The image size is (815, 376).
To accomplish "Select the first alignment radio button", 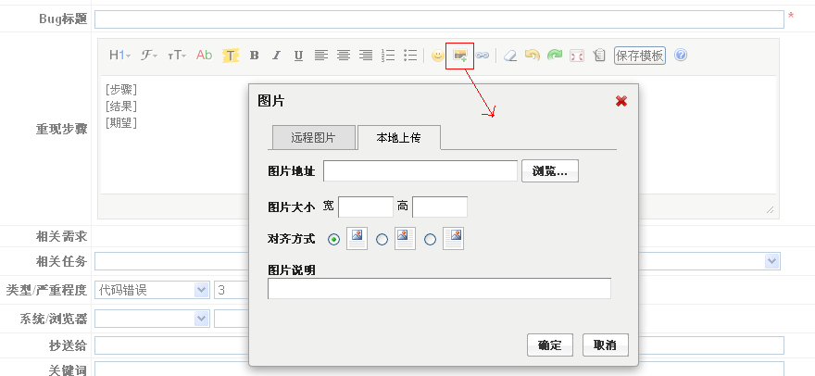I will 334,240.
